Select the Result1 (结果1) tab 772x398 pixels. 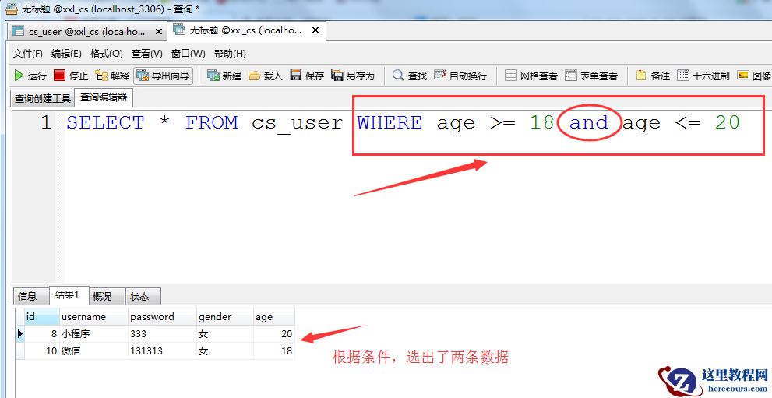click(68, 295)
